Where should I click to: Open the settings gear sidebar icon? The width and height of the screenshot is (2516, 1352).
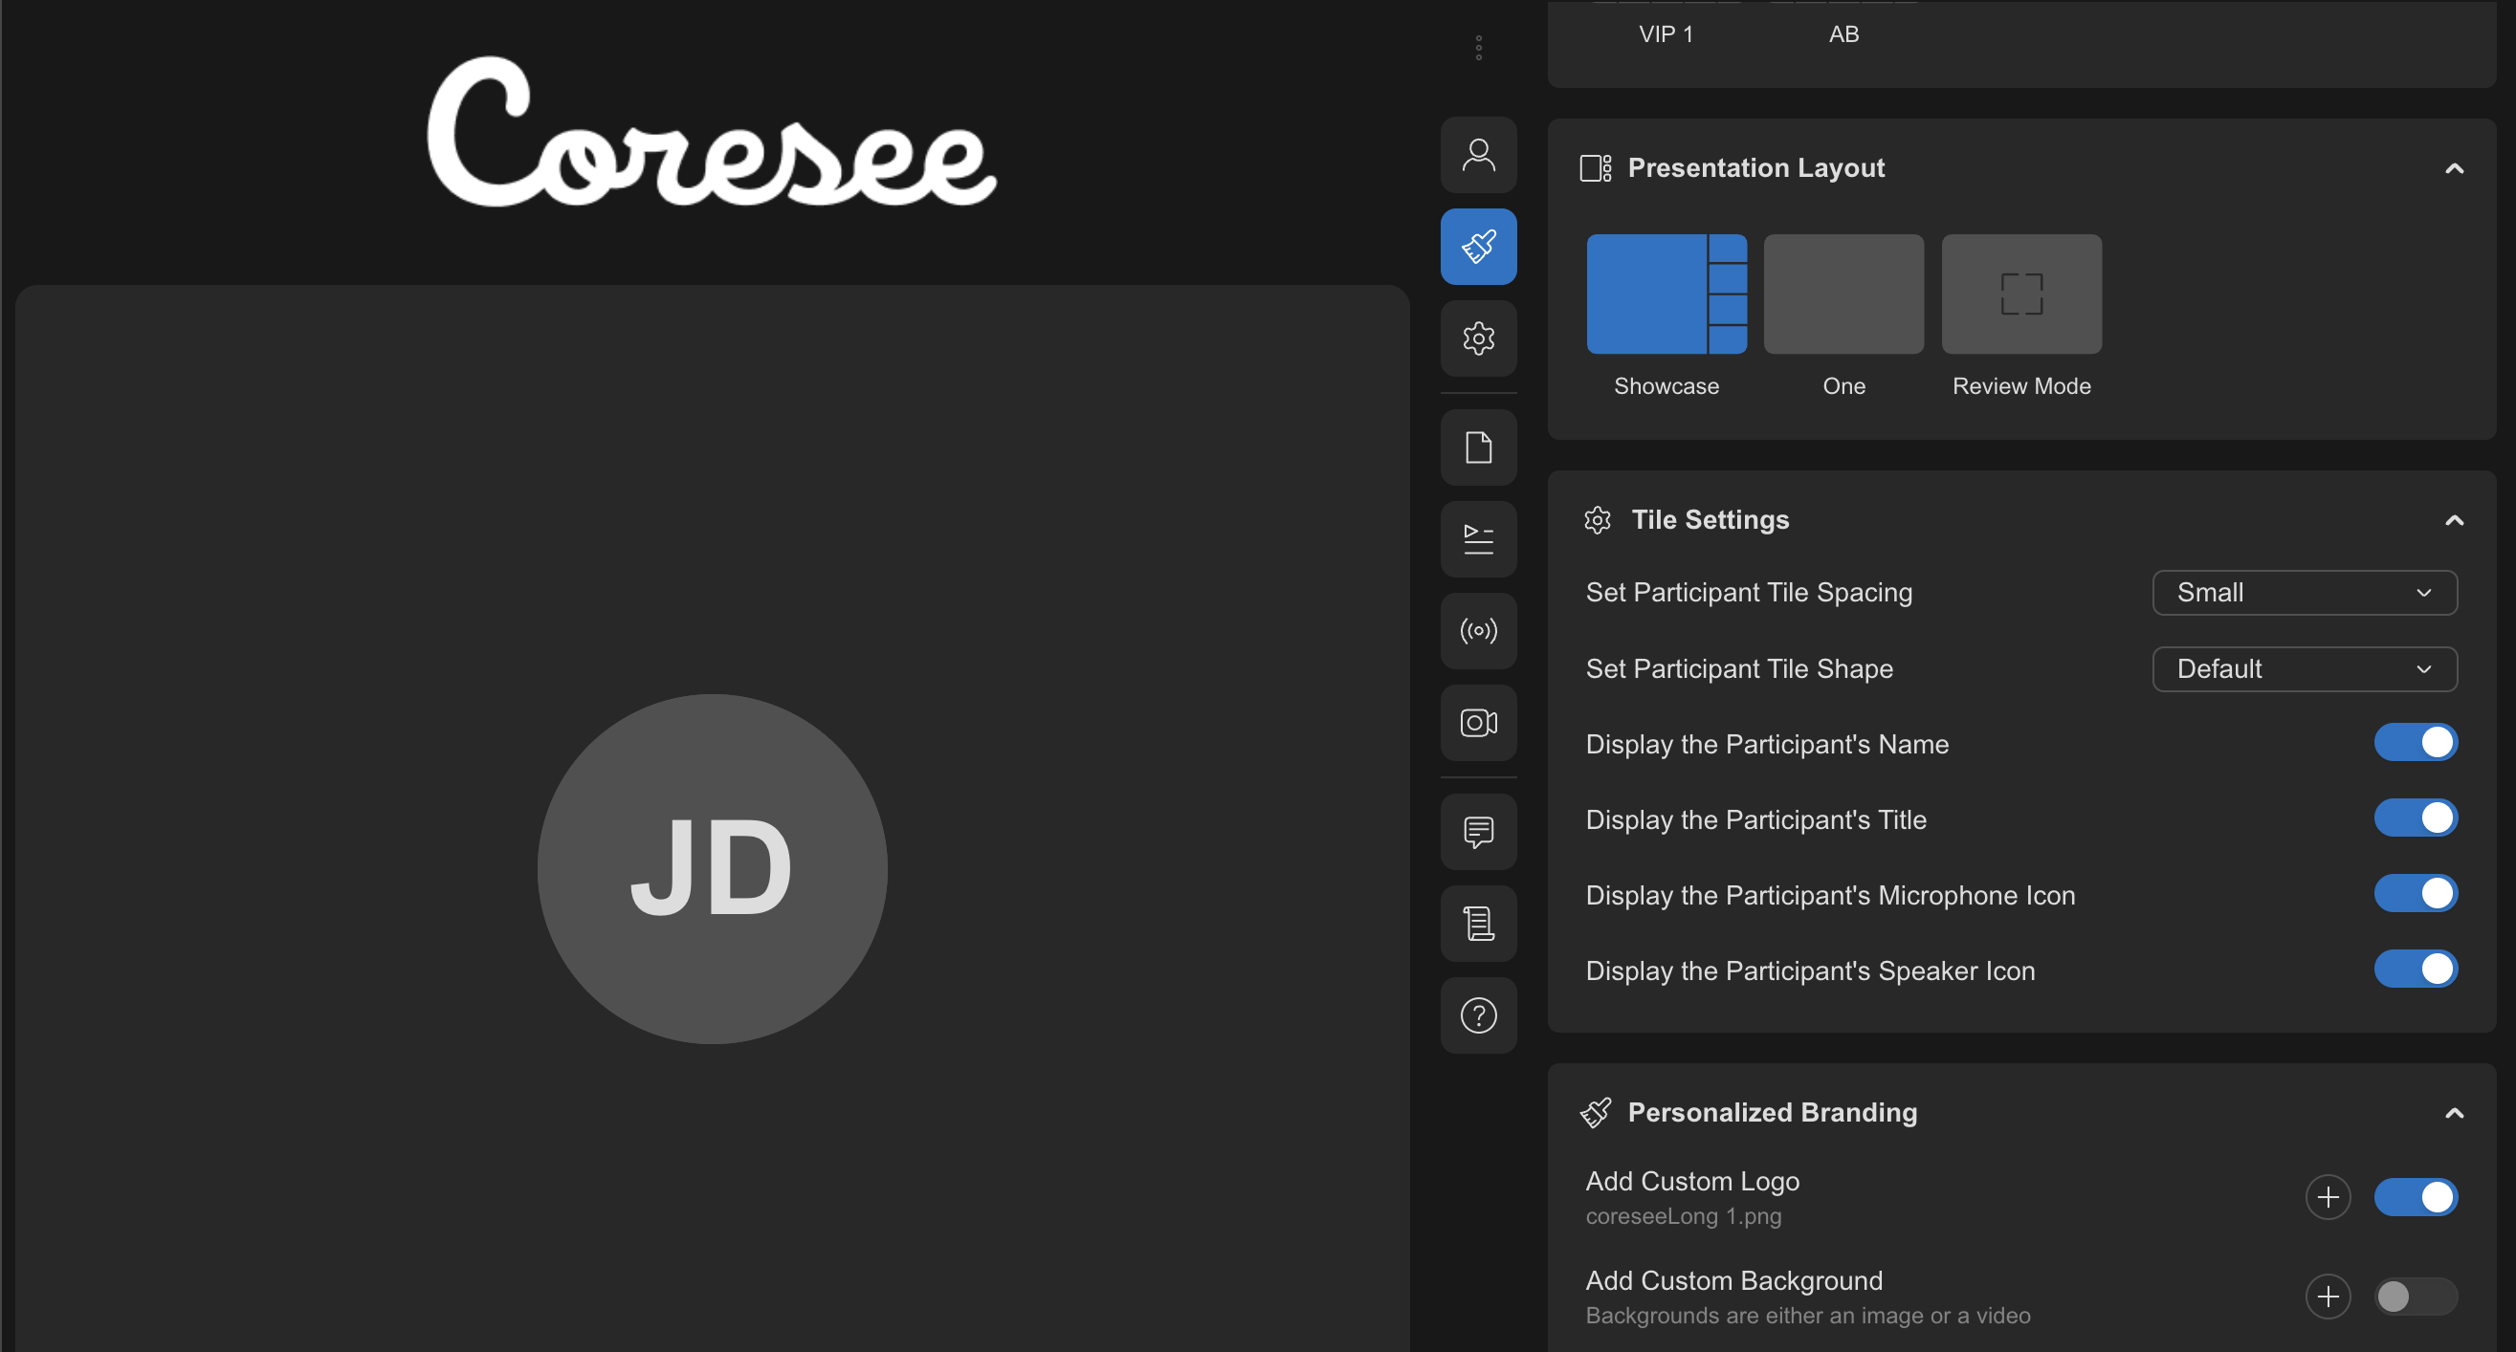[x=1478, y=338]
